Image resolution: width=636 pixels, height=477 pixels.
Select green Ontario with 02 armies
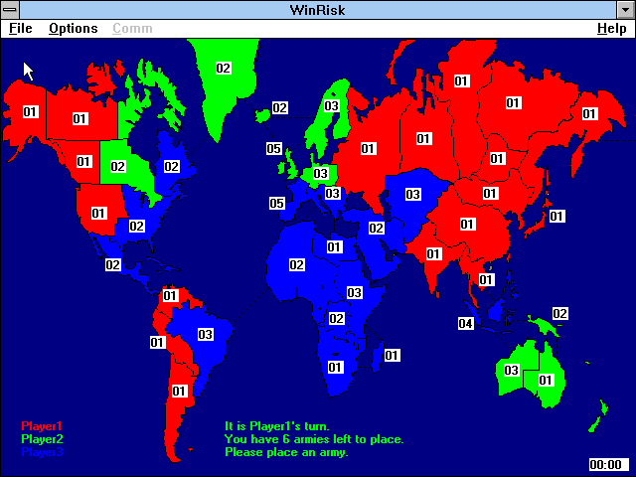pyautogui.click(x=117, y=166)
